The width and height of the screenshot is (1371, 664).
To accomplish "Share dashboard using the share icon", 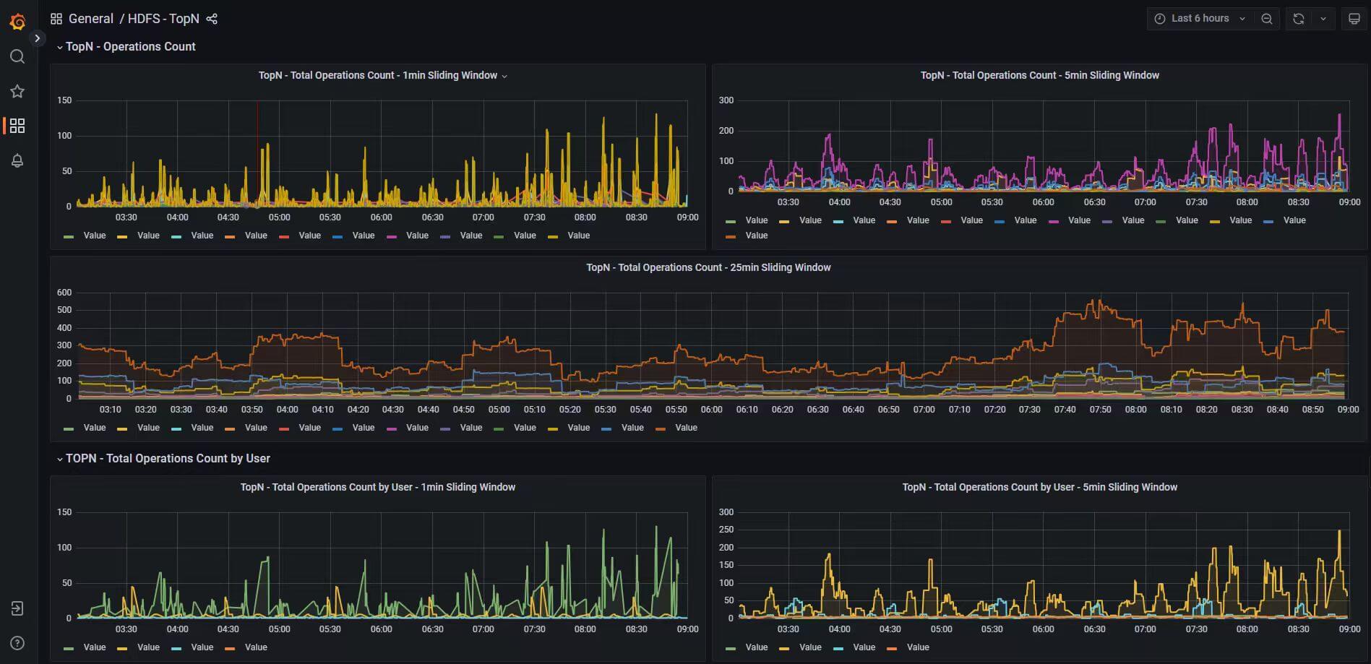I will 212,19.
